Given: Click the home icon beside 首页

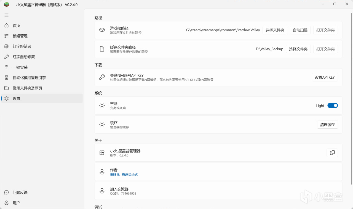Looking at the screenshot, I should [x=7, y=26].
